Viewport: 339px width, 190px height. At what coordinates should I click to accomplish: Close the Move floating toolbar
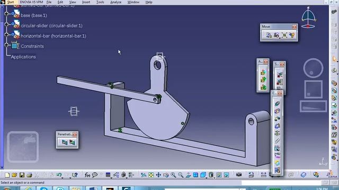coord(295,27)
